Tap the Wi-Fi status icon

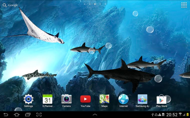(180, 115)
